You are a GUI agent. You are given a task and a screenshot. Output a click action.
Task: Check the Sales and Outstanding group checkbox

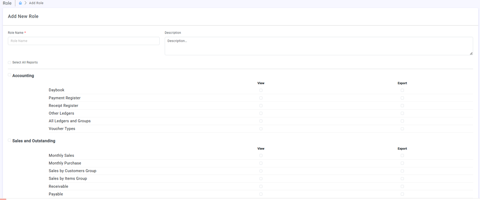(10, 140)
